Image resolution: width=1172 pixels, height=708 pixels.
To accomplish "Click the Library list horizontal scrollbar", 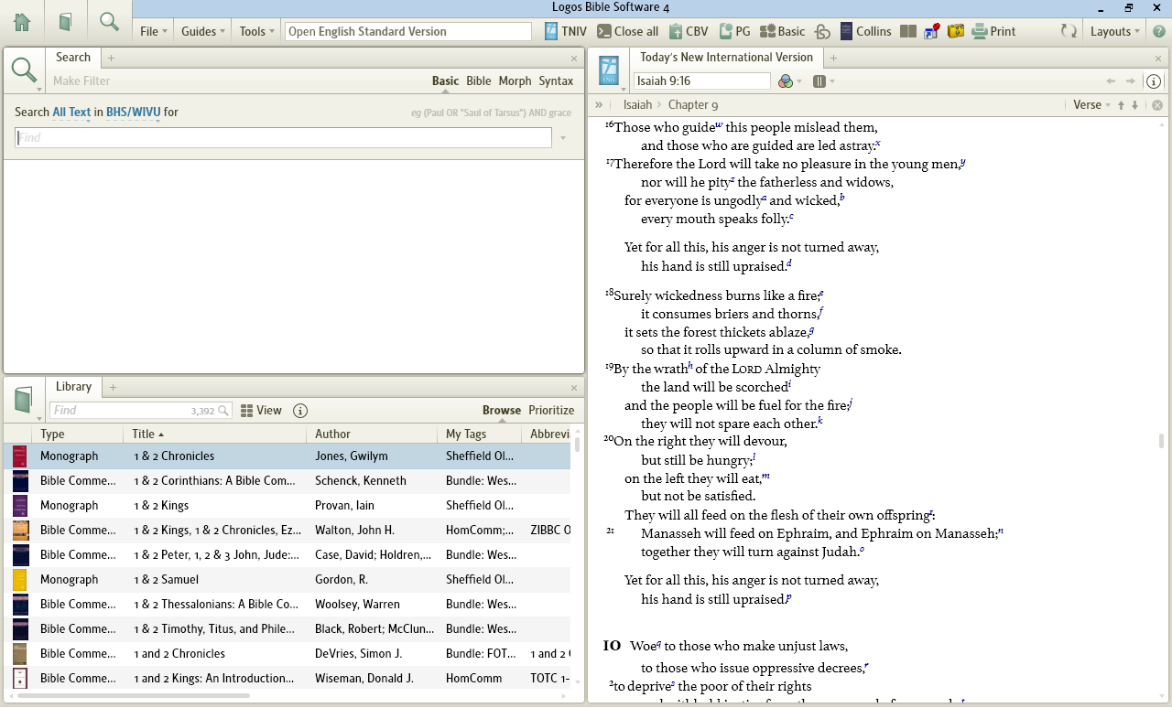I will click(134, 696).
